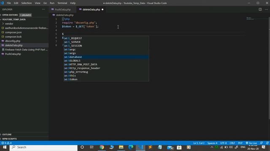Expand the NPM Scripts section
Image resolution: width=270 pixels, height=151 pixels.
(x=9, y=139)
